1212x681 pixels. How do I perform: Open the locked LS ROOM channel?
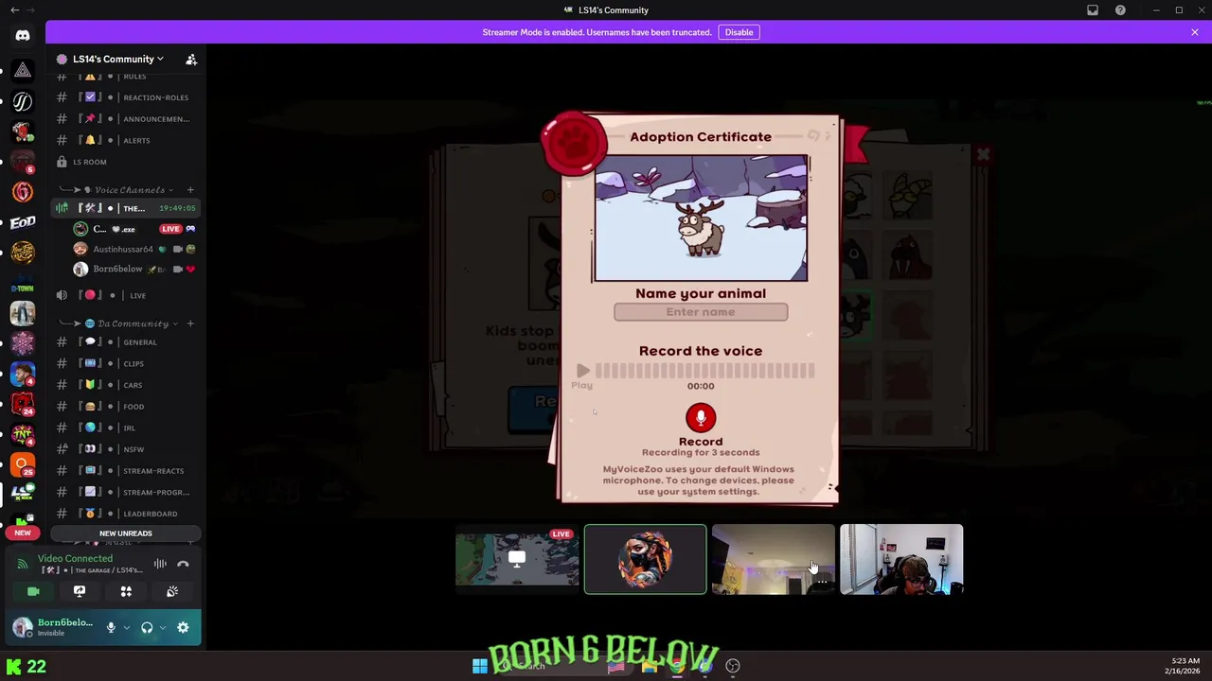[x=127, y=162]
